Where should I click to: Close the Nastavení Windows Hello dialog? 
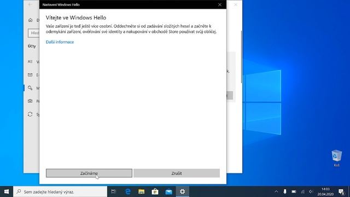220,4
